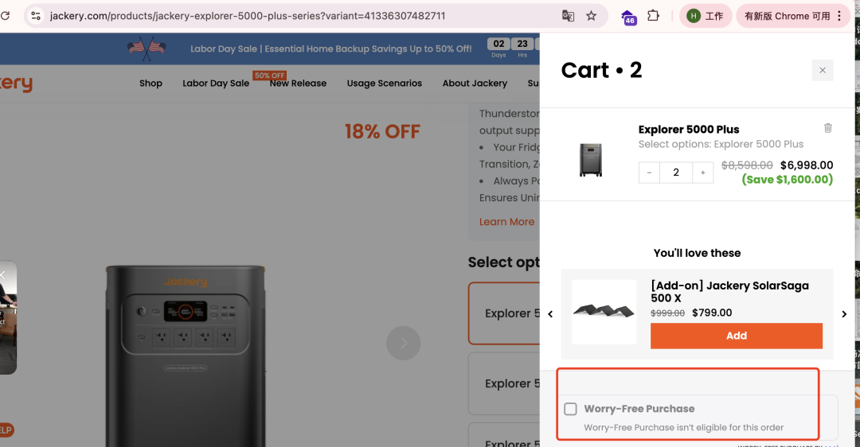Open Labor Day Sale menu item
The height and width of the screenshot is (447, 860).
click(x=216, y=84)
